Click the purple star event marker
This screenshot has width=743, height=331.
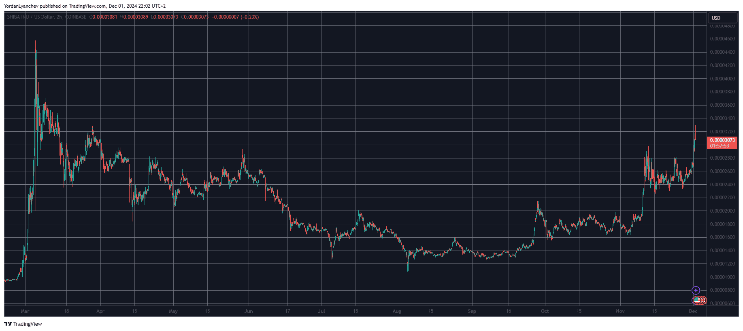[x=696, y=290]
